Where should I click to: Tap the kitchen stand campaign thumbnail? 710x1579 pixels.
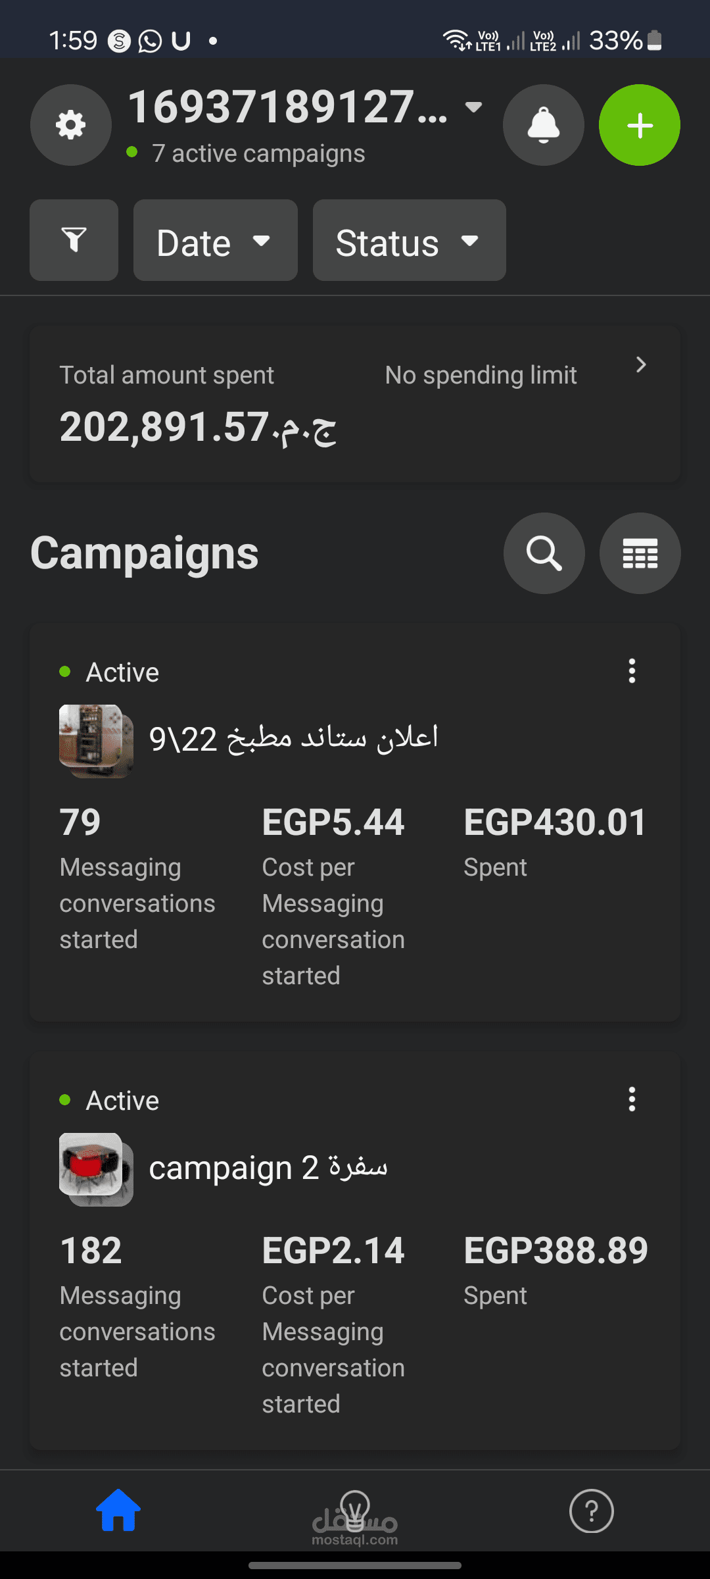click(x=96, y=741)
